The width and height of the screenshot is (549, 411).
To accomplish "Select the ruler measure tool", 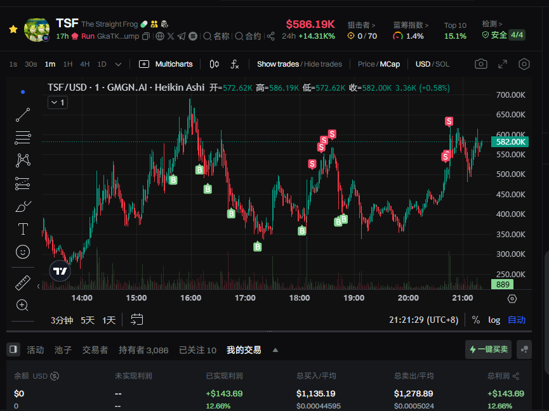I will point(23,283).
